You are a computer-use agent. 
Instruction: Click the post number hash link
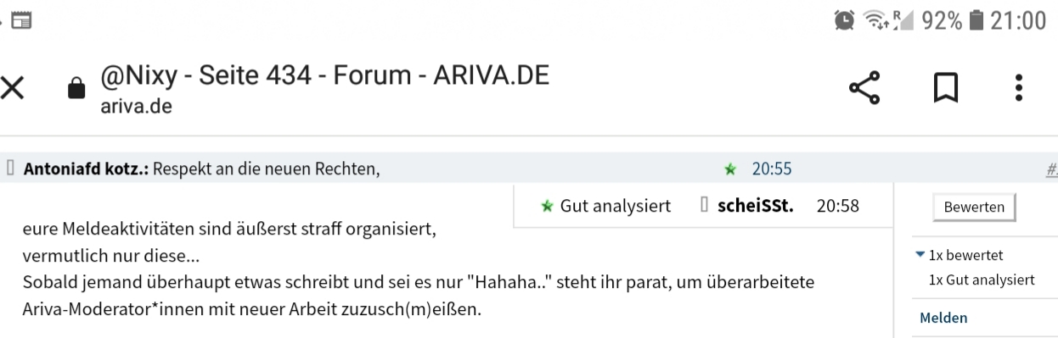pyautogui.click(x=1051, y=169)
